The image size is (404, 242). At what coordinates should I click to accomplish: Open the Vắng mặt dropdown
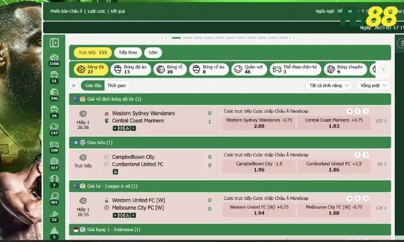coord(373,85)
